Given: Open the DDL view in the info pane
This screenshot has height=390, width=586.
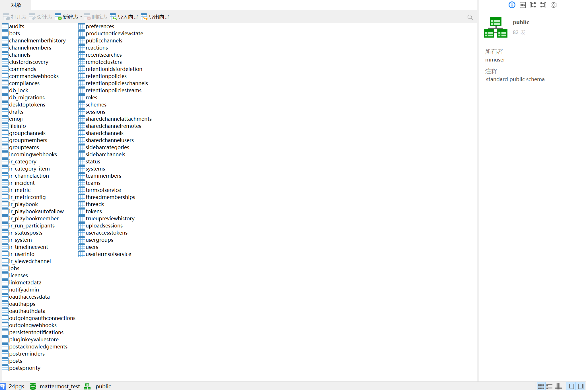Looking at the screenshot, I should coord(523,5).
